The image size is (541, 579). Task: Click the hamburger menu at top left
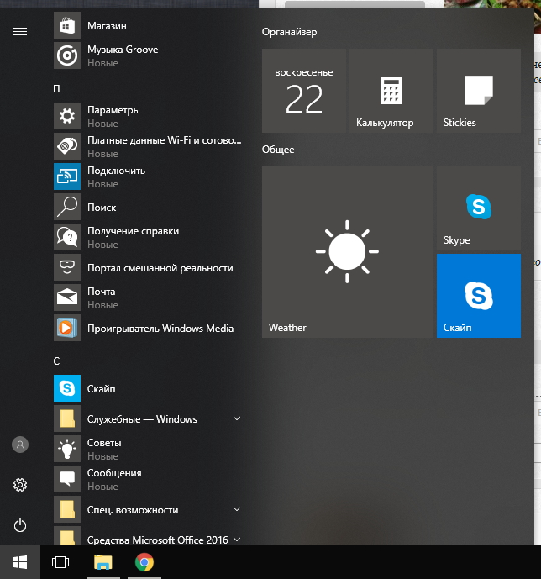pos(20,32)
